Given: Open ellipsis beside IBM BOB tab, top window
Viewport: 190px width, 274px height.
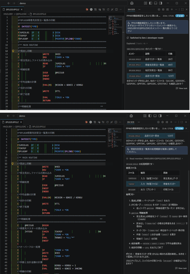Looking at the screenshot, I should click(139, 10).
